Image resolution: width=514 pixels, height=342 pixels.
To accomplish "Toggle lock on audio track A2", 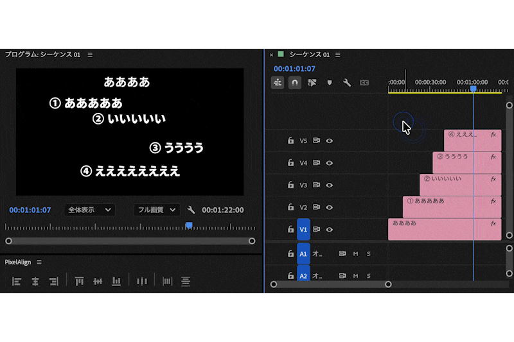I will pyautogui.click(x=290, y=276).
